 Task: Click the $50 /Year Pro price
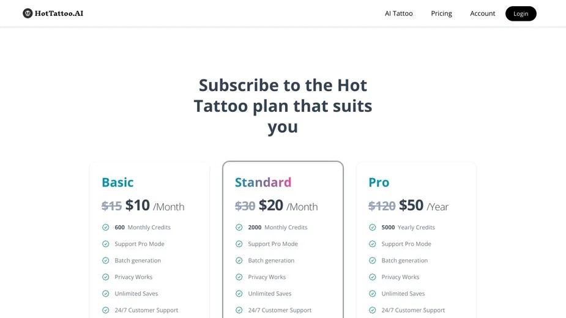pyautogui.click(x=423, y=205)
